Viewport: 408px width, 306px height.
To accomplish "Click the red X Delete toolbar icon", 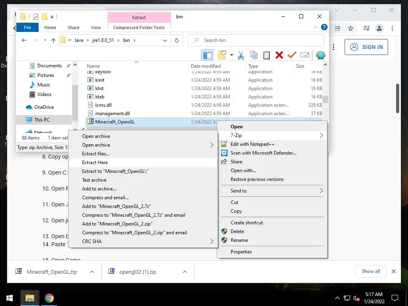I will (x=279, y=55).
